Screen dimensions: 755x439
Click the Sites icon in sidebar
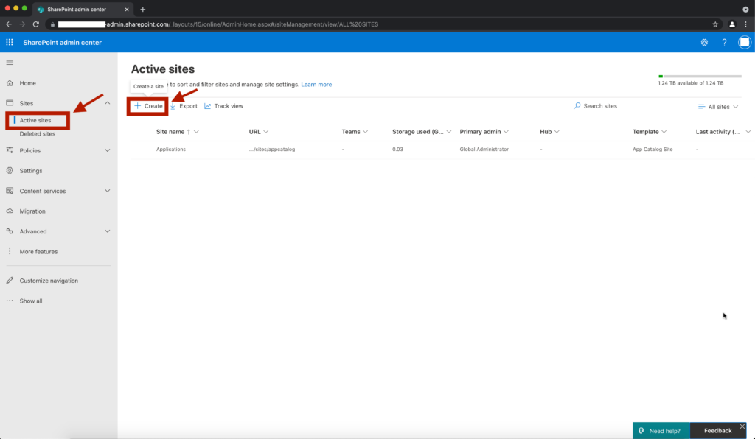pyautogui.click(x=10, y=103)
